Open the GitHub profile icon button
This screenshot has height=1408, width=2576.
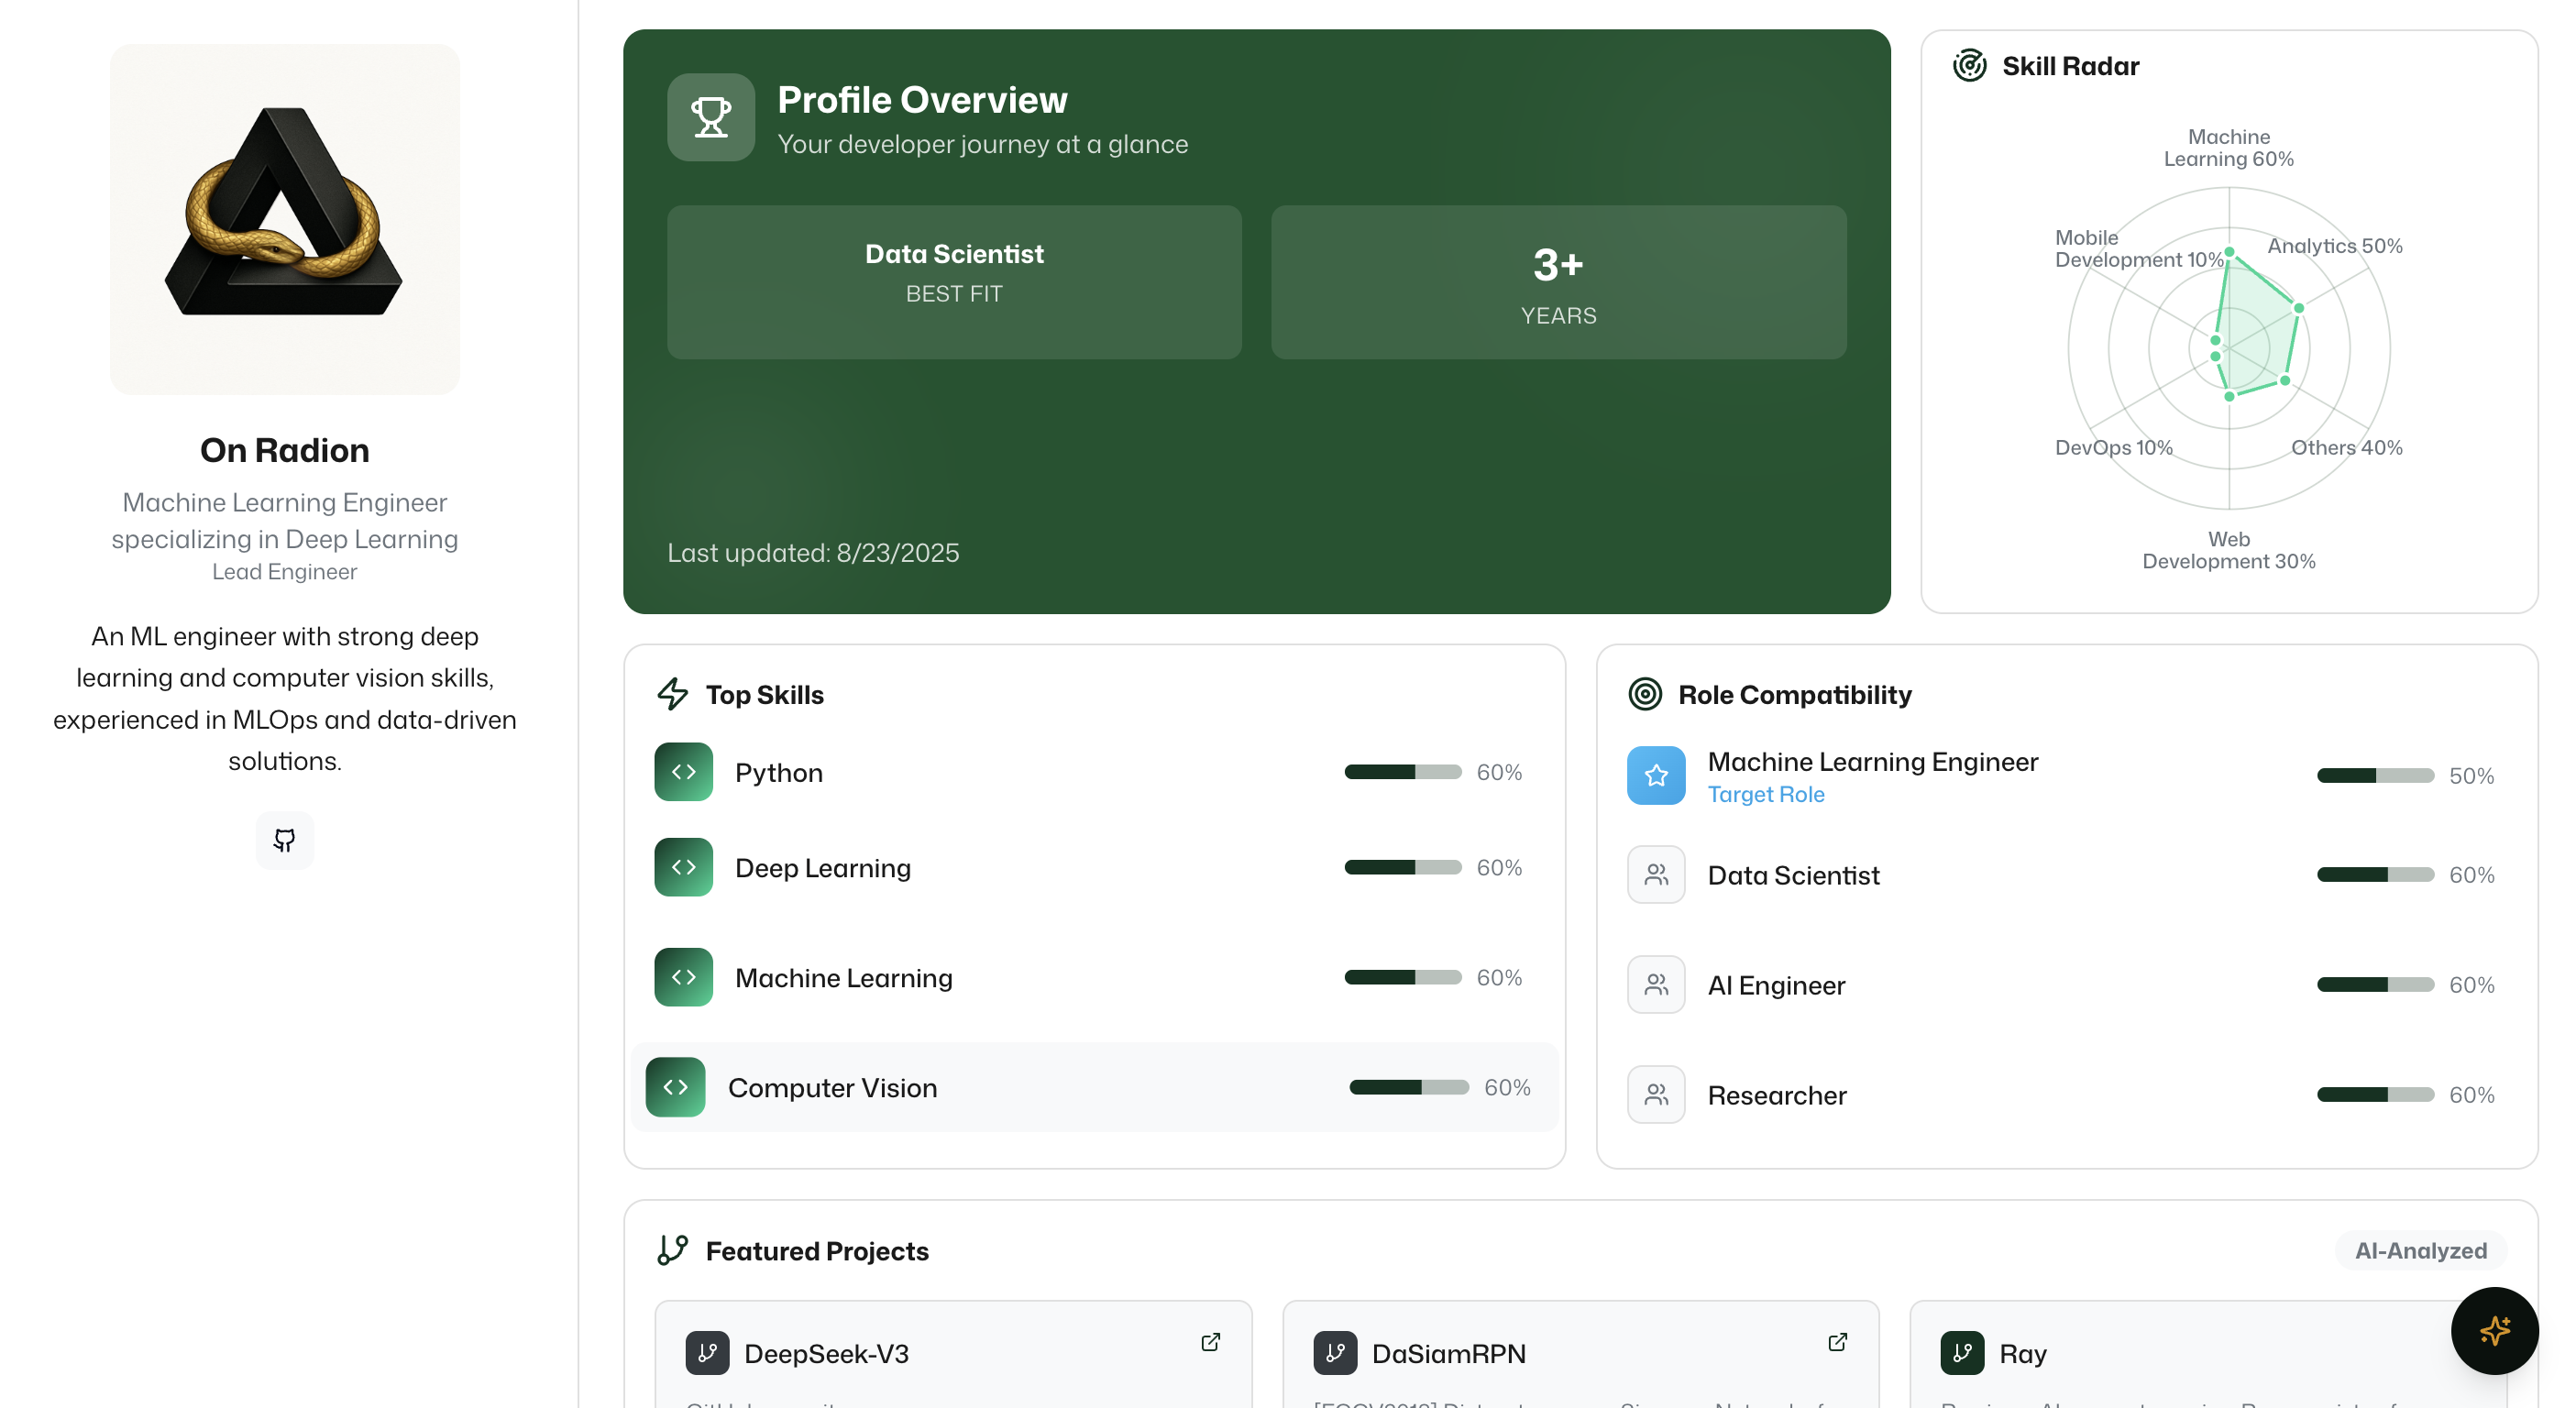click(x=284, y=840)
